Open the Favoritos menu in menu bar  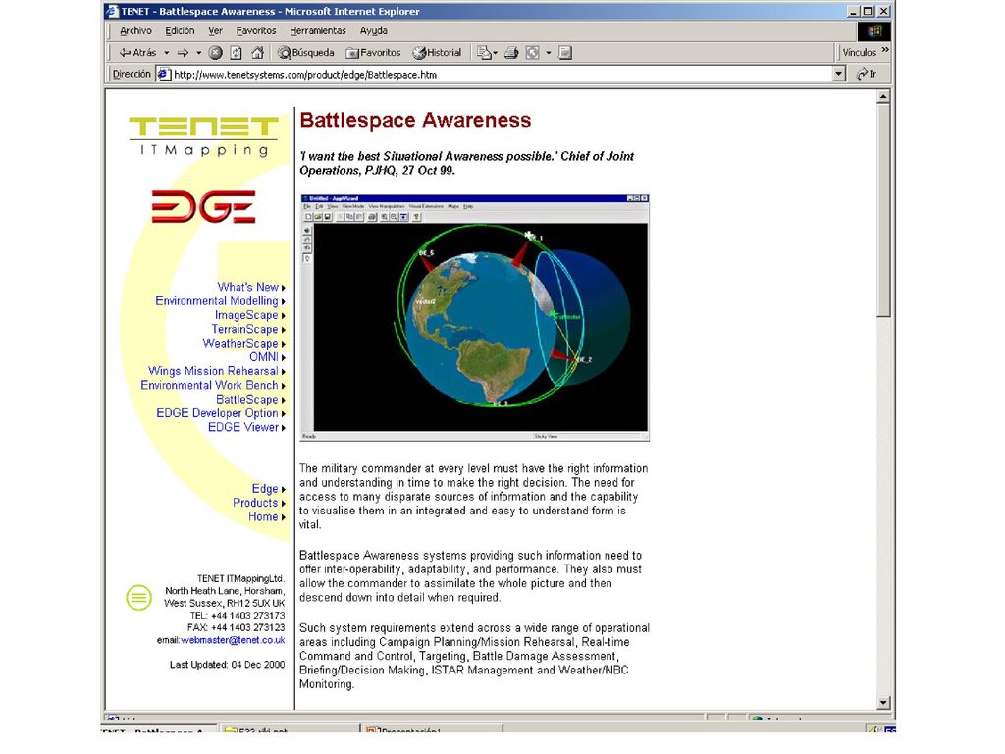(x=256, y=30)
